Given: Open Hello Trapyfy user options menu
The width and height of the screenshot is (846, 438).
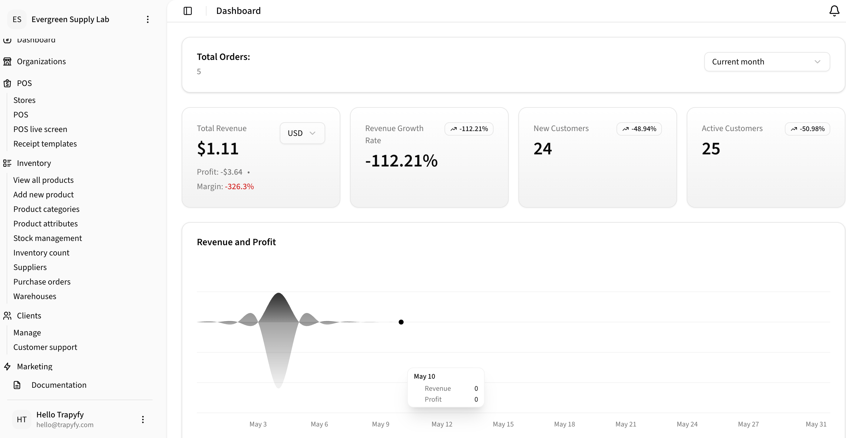Looking at the screenshot, I should [x=143, y=419].
